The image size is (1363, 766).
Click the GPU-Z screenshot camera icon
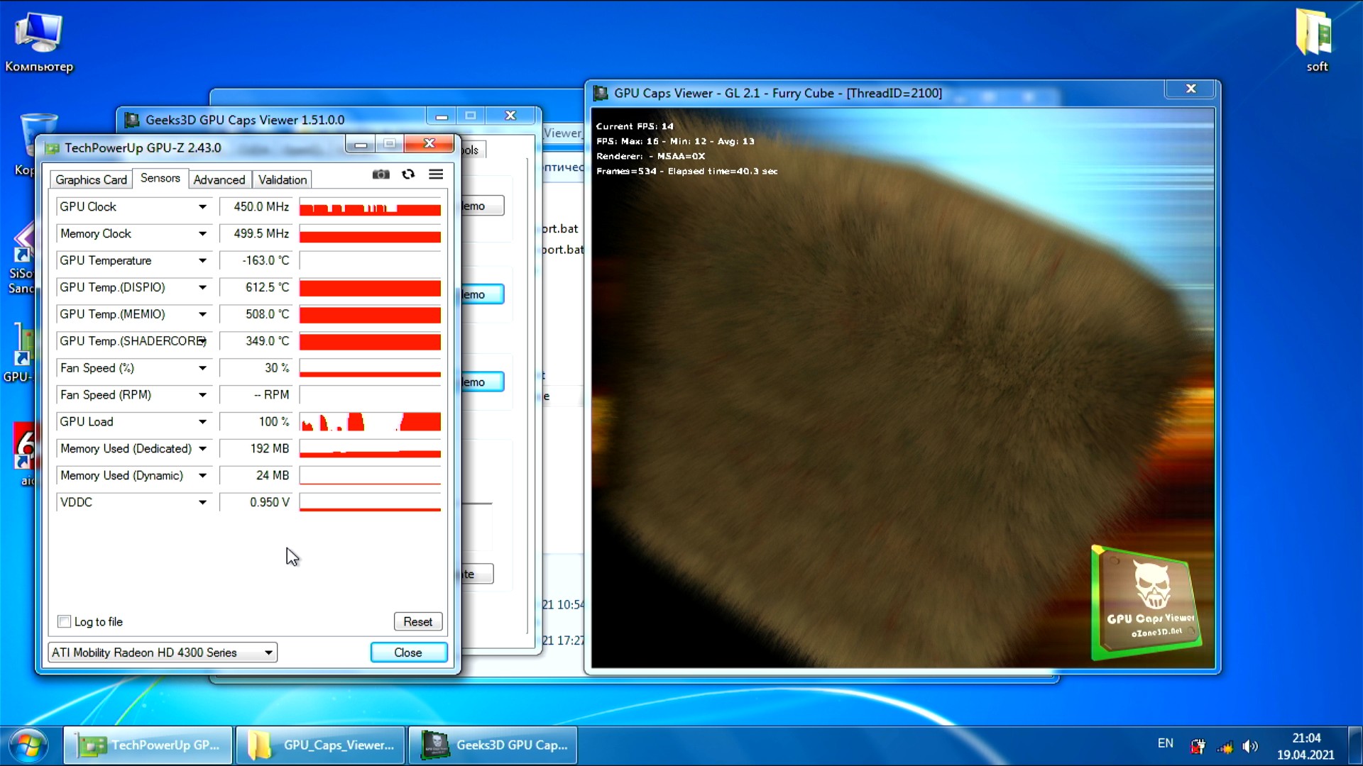tap(381, 174)
